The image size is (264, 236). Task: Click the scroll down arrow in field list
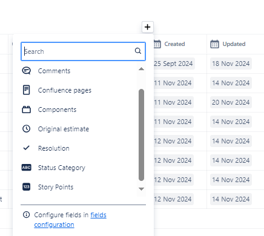point(141,189)
